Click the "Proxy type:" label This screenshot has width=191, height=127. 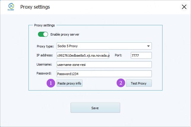pyautogui.click(x=45, y=46)
